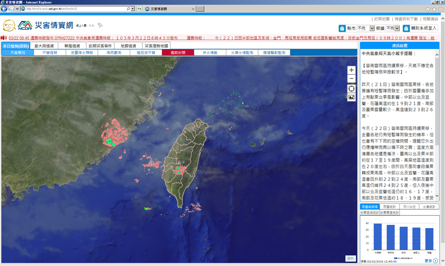Click the round gold emblem logo

point(9,25)
